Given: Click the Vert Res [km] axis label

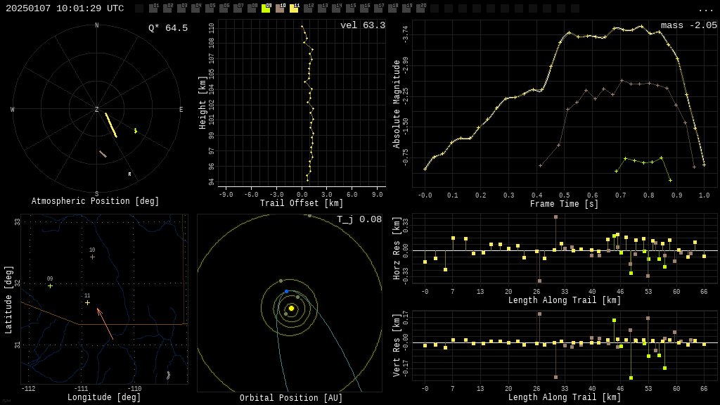Looking at the screenshot, I should point(397,345).
